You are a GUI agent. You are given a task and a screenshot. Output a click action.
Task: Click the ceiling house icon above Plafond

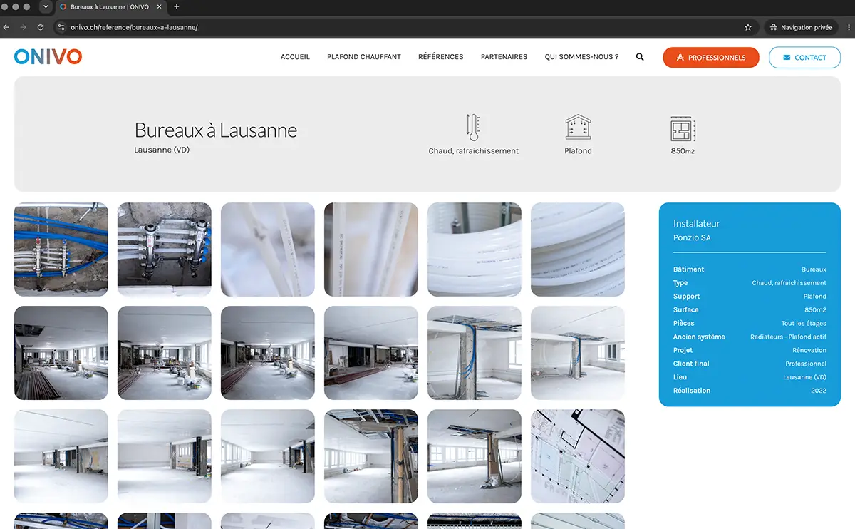pyautogui.click(x=578, y=128)
